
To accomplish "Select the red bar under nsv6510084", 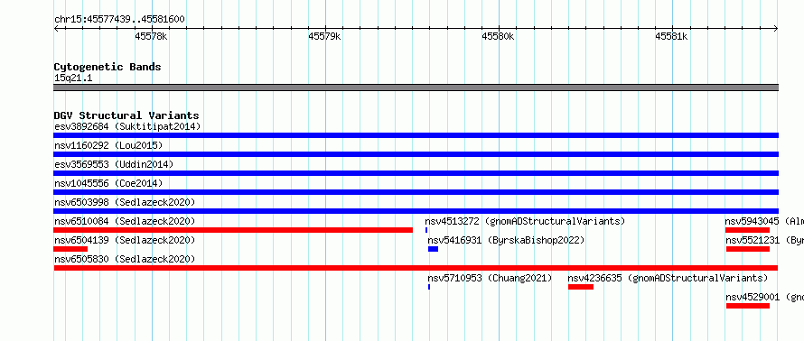I will pyautogui.click(x=233, y=230).
